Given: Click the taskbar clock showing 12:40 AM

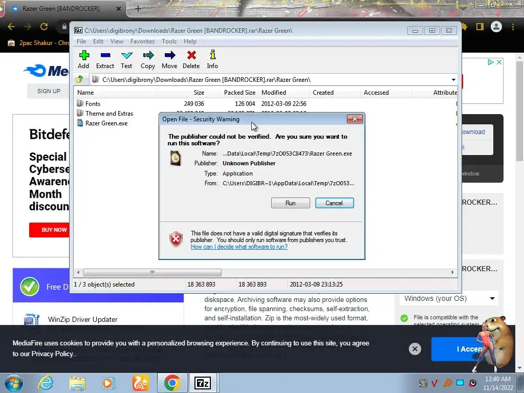Looking at the screenshot, I should (498, 383).
